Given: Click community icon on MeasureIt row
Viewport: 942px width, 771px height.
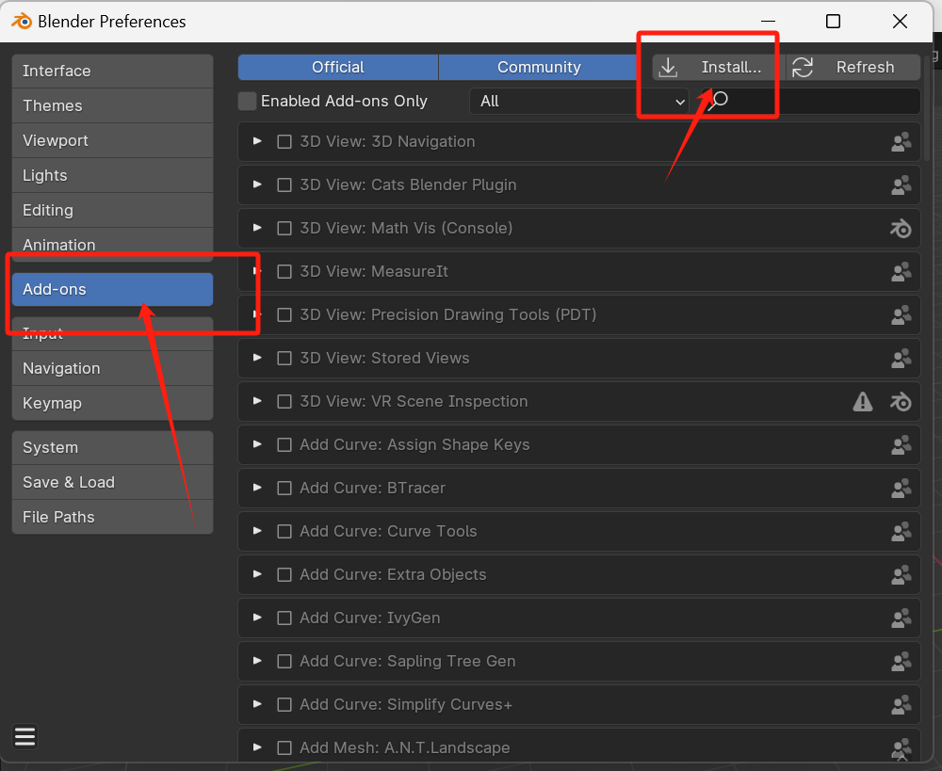Looking at the screenshot, I should tap(901, 271).
